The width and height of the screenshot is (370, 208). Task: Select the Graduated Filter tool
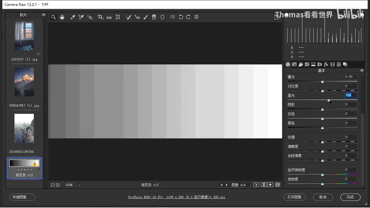coord(154,17)
